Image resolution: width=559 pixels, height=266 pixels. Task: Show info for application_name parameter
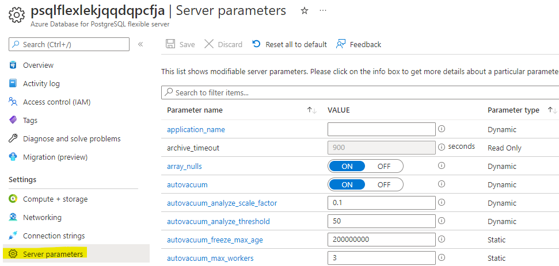click(x=442, y=129)
